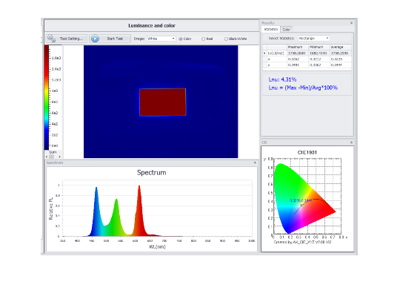This screenshot has width=400, height=282.
Task: Click the gear icon on Test Setting
Action: (52, 39)
